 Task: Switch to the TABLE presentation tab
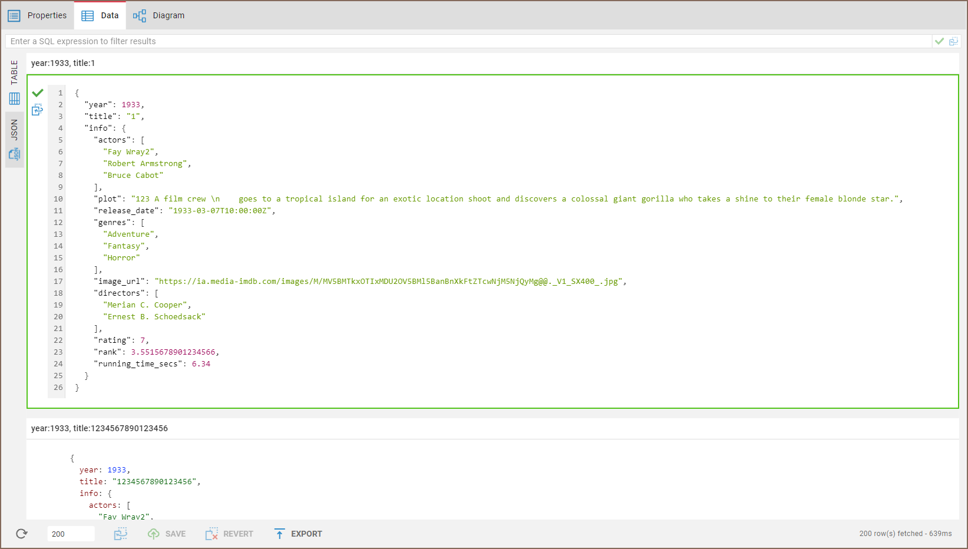[x=14, y=73]
